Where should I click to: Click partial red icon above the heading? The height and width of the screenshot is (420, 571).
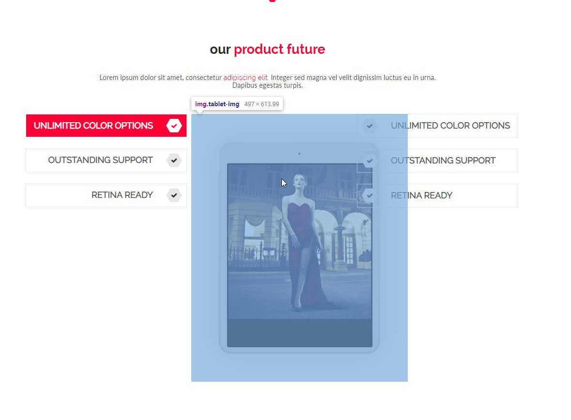272,1
